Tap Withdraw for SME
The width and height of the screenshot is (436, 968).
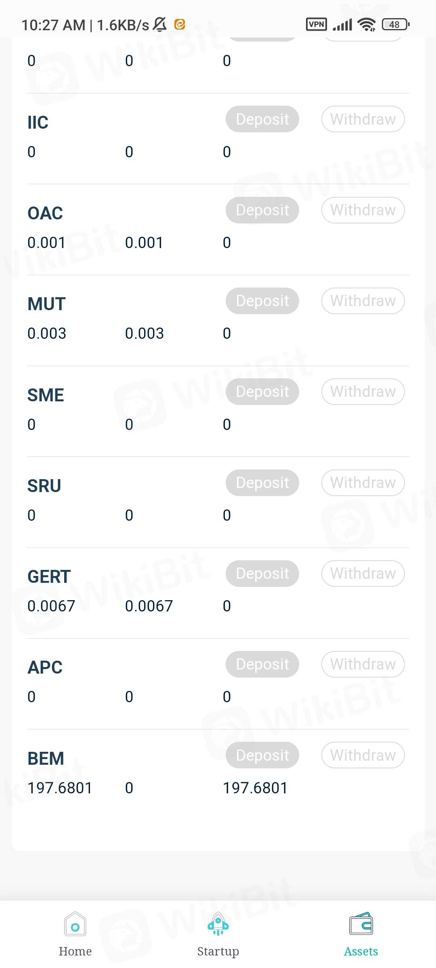point(363,392)
